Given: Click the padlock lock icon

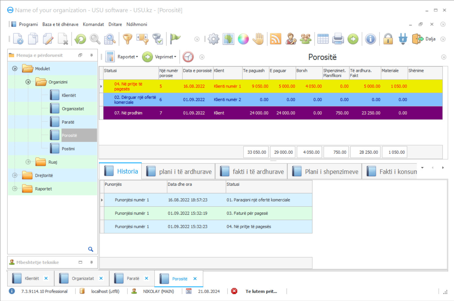Looking at the screenshot, I should 388,39.
